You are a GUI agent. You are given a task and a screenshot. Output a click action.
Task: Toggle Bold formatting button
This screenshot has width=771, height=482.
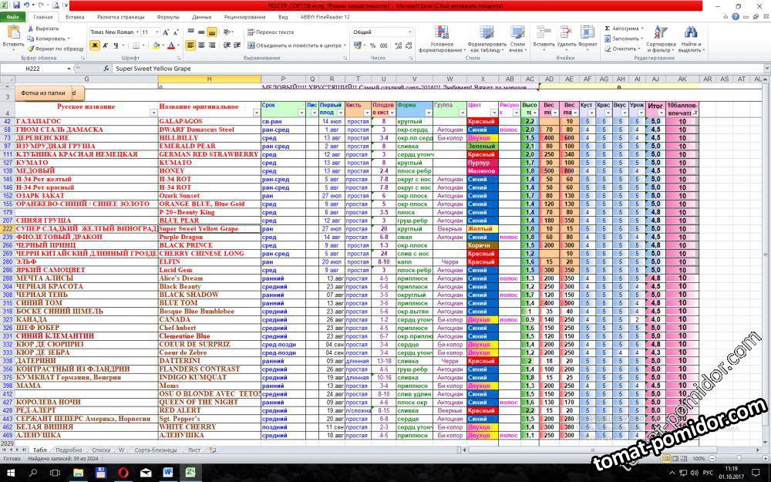(95, 46)
